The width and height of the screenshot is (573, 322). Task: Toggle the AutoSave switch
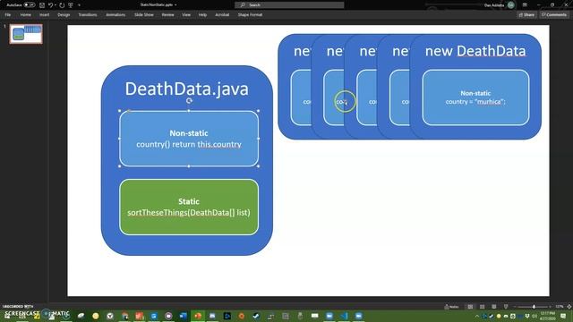[30, 5]
